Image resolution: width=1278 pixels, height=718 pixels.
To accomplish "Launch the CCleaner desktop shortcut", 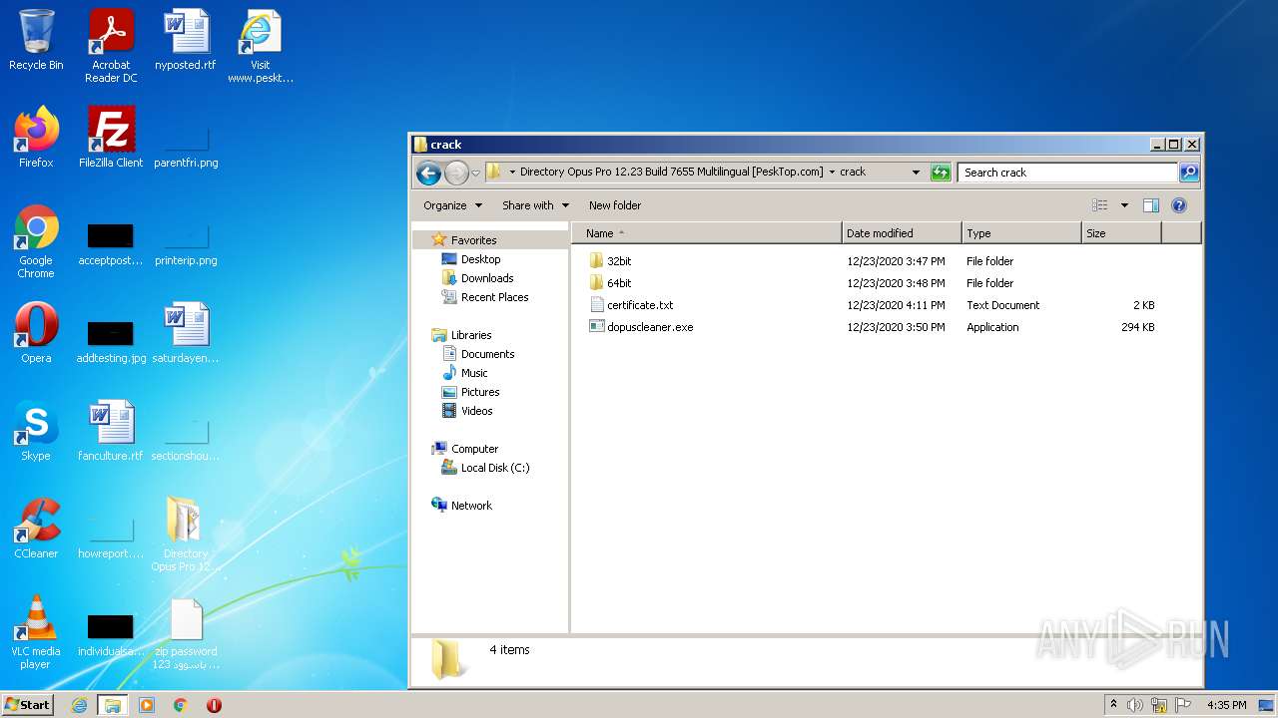I will coord(36,529).
